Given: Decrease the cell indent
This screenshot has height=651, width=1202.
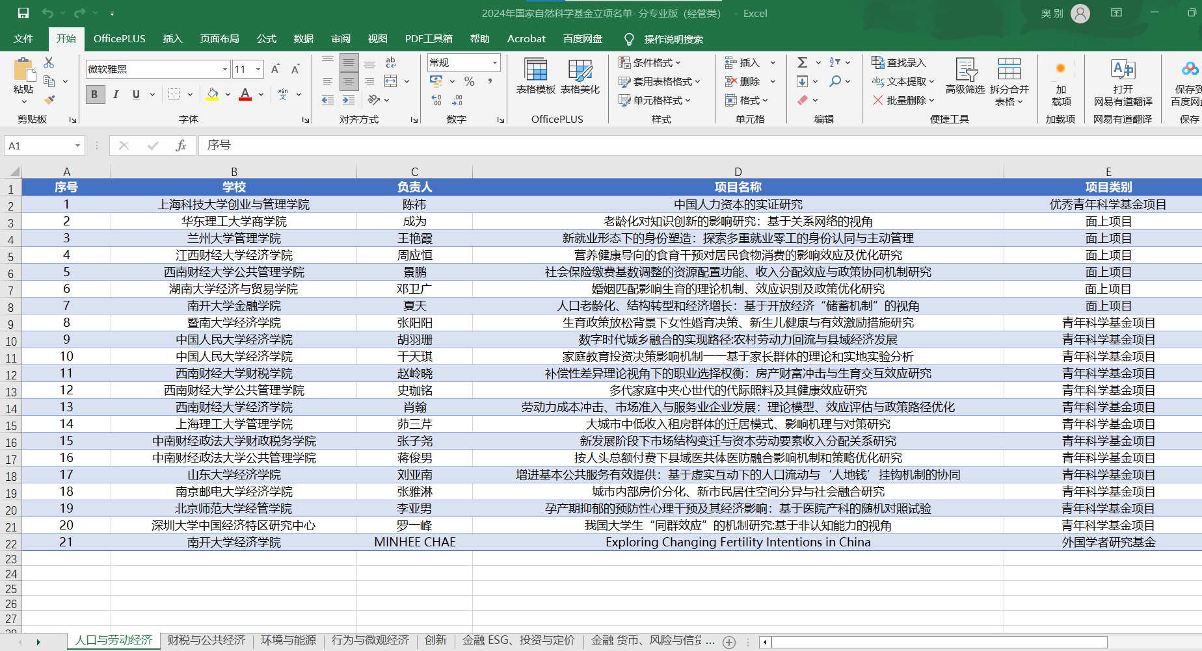Looking at the screenshot, I should (328, 100).
